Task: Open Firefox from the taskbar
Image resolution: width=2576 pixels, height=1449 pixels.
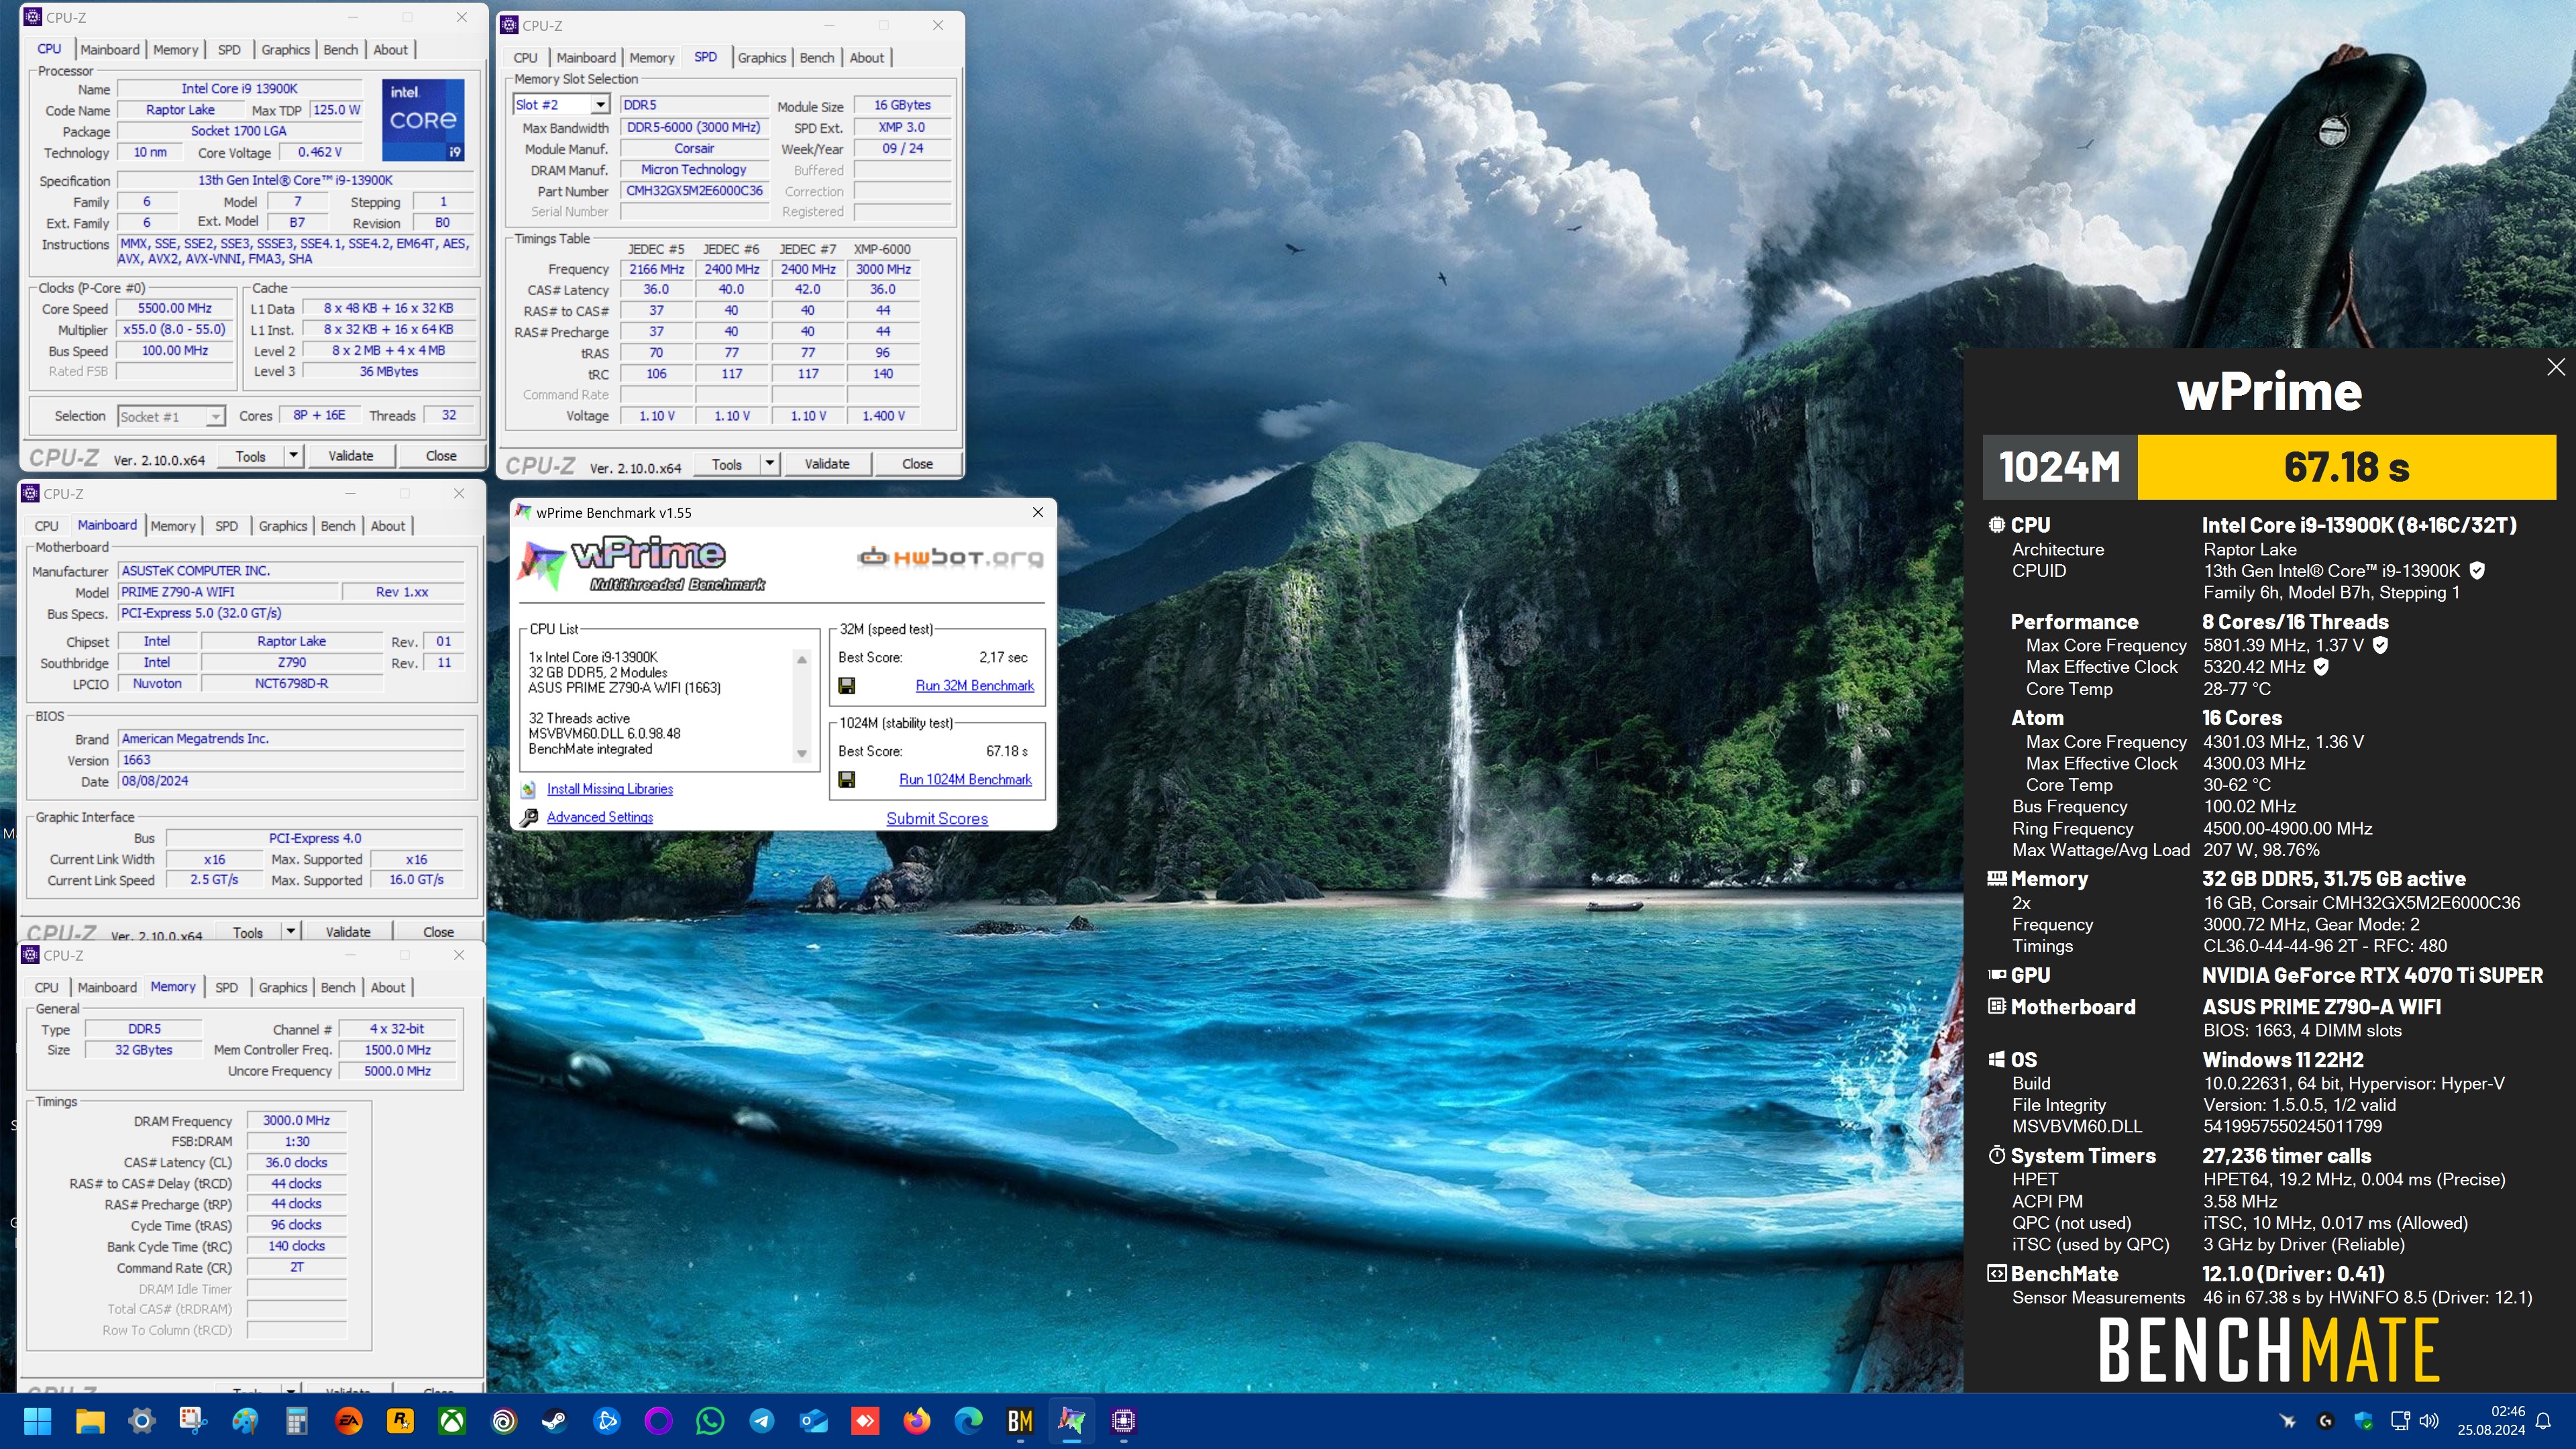Action: pyautogui.click(x=917, y=1420)
